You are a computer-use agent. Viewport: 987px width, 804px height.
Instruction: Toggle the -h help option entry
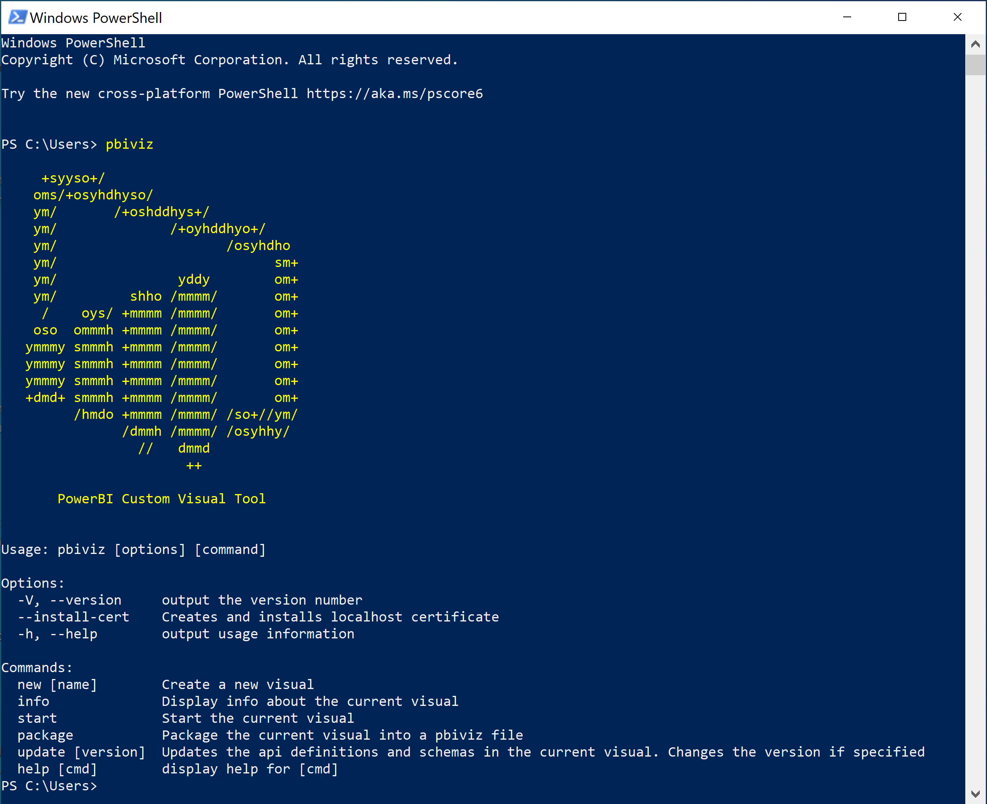(53, 634)
